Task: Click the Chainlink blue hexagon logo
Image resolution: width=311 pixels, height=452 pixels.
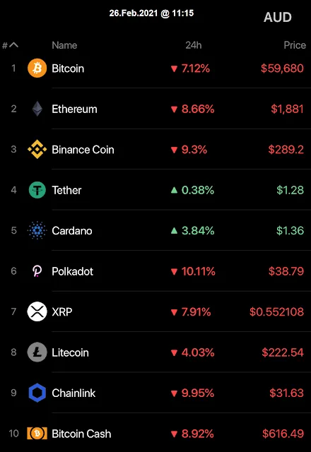Action: coord(37,393)
